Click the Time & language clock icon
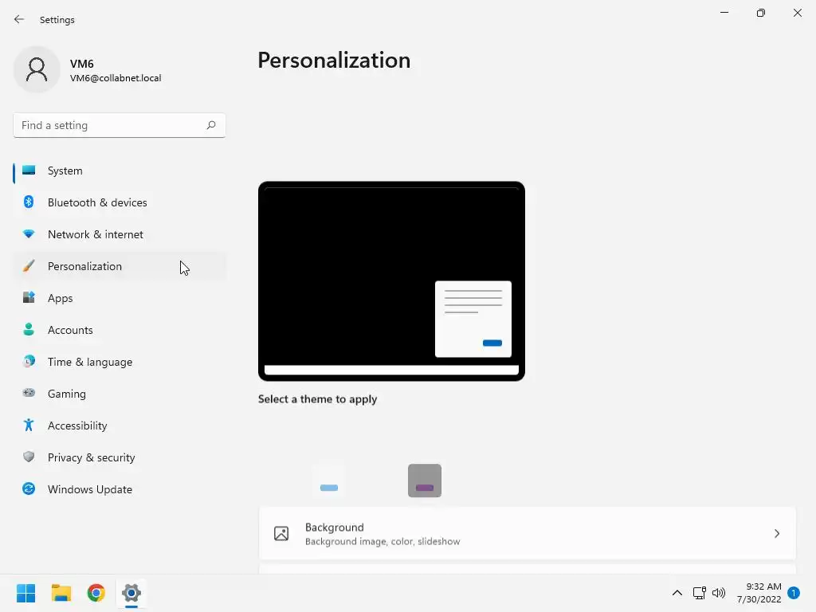816x612 pixels. [x=29, y=361]
